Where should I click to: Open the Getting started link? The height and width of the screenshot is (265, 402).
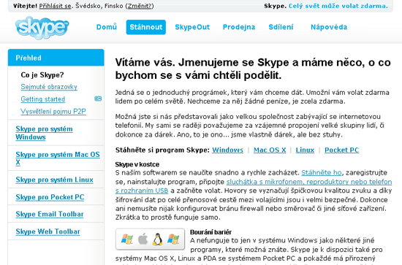[x=43, y=99]
